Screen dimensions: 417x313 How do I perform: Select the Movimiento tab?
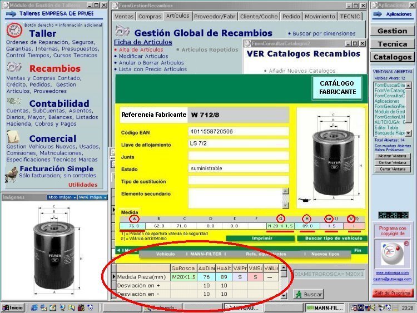click(320, 17)
